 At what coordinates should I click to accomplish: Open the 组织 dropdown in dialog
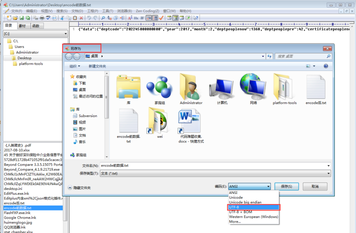click(75, 66)
